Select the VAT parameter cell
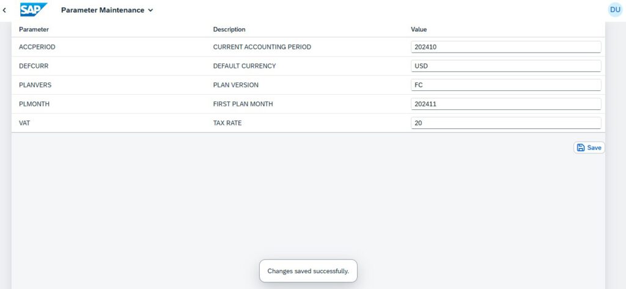The image size is (626, 289). click(25, 123)
